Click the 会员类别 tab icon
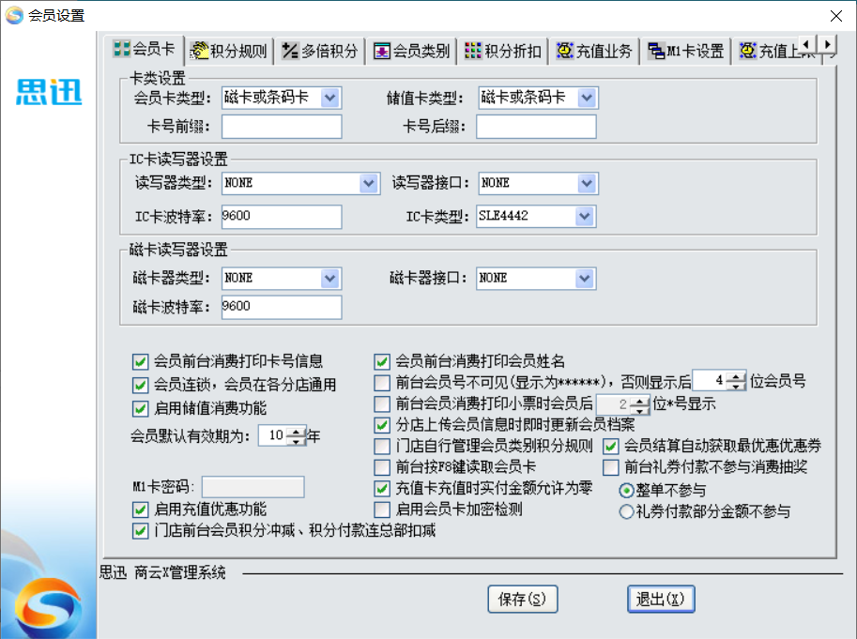 [382, 51]
